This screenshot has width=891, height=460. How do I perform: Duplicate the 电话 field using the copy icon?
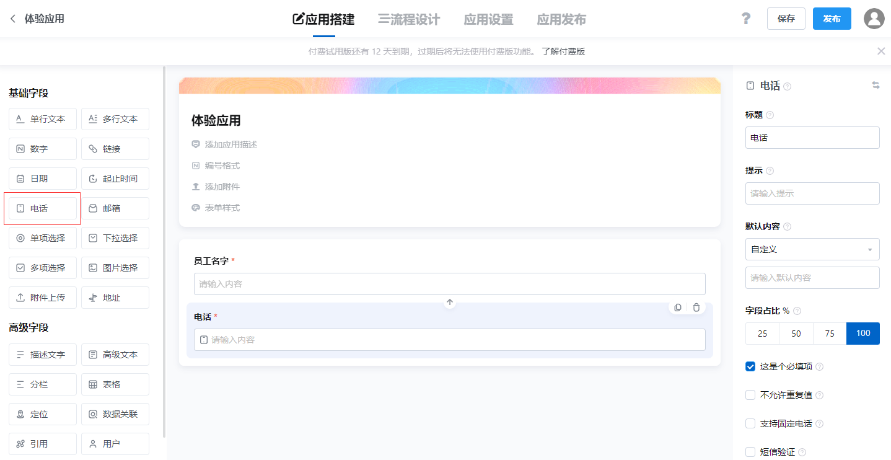(x=678, y=307)
